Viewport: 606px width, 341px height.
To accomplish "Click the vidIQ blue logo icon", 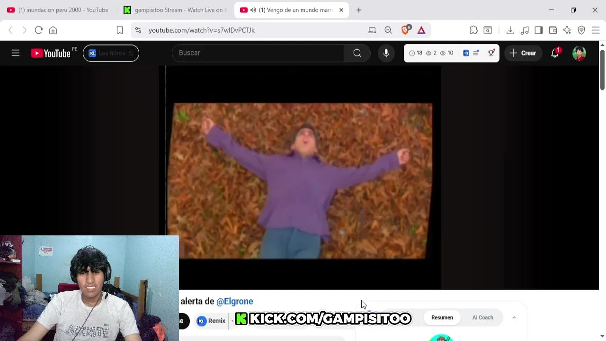I will point(466,53).
